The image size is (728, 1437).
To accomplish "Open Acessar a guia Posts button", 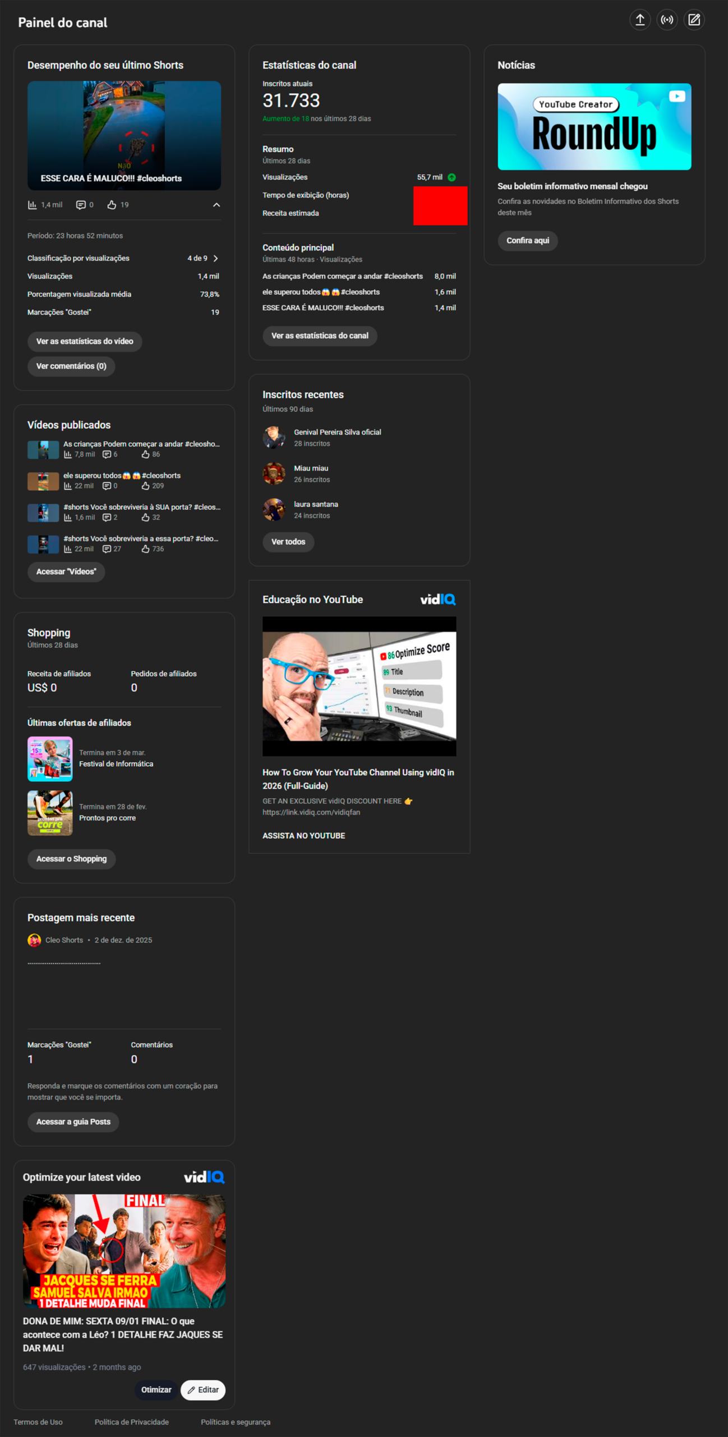I will [73, 1122].
